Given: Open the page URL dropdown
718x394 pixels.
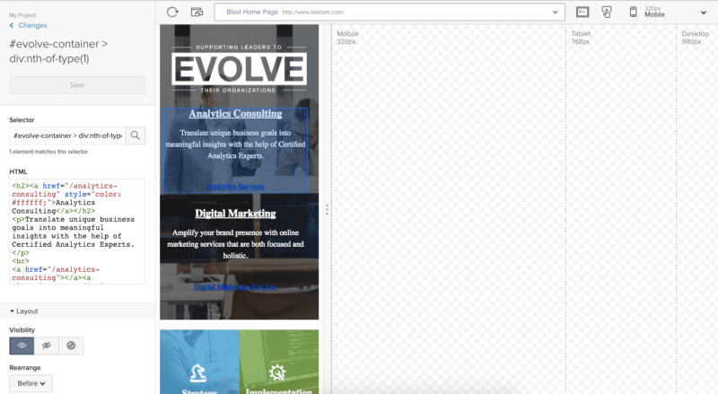Looking at the screenshot, I should coord(555,13).
